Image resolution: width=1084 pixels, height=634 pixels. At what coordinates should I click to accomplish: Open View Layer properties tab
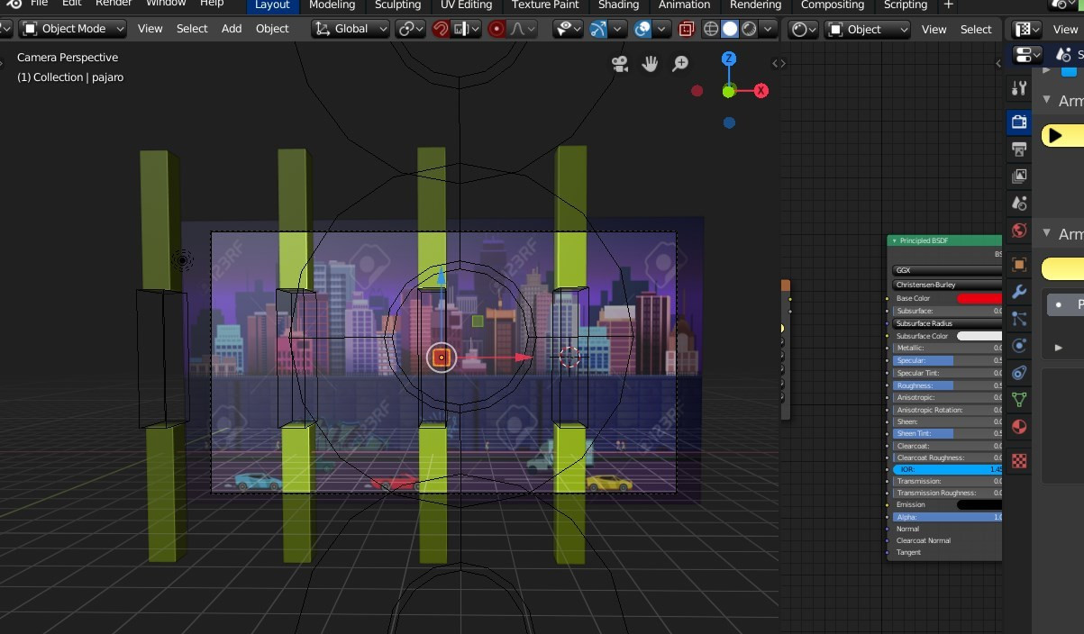[1019, 176]
